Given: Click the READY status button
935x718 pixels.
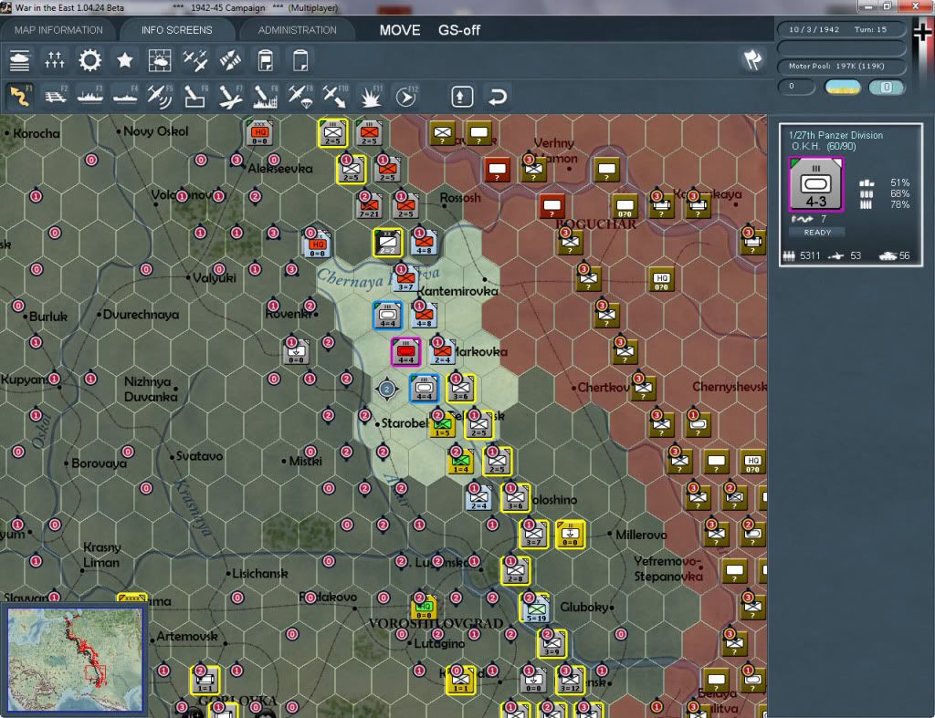Looking at the screenshot, I should point(817,233).
